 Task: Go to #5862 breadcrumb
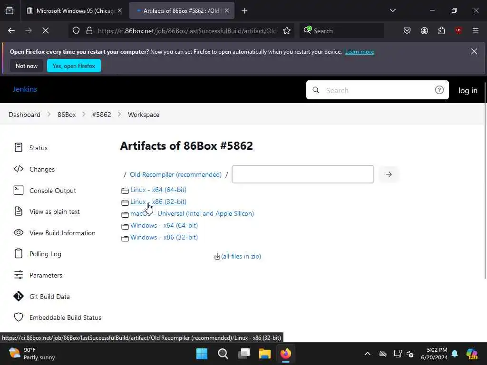pyautogui.click(x=102, y=115)
